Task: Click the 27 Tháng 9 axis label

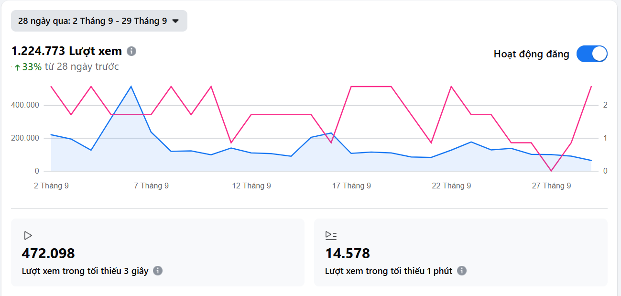Action: point(551,186)
